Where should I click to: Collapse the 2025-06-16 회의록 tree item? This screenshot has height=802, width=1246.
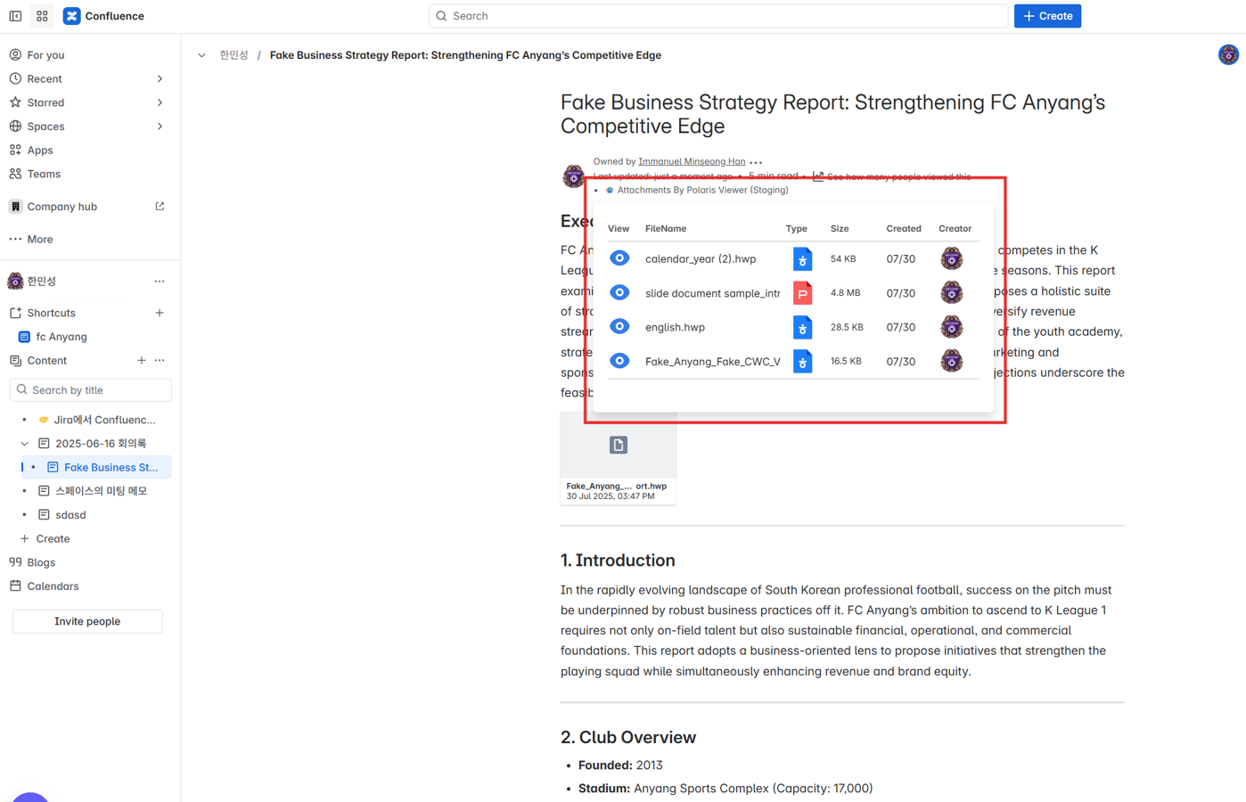click(25, 444)
